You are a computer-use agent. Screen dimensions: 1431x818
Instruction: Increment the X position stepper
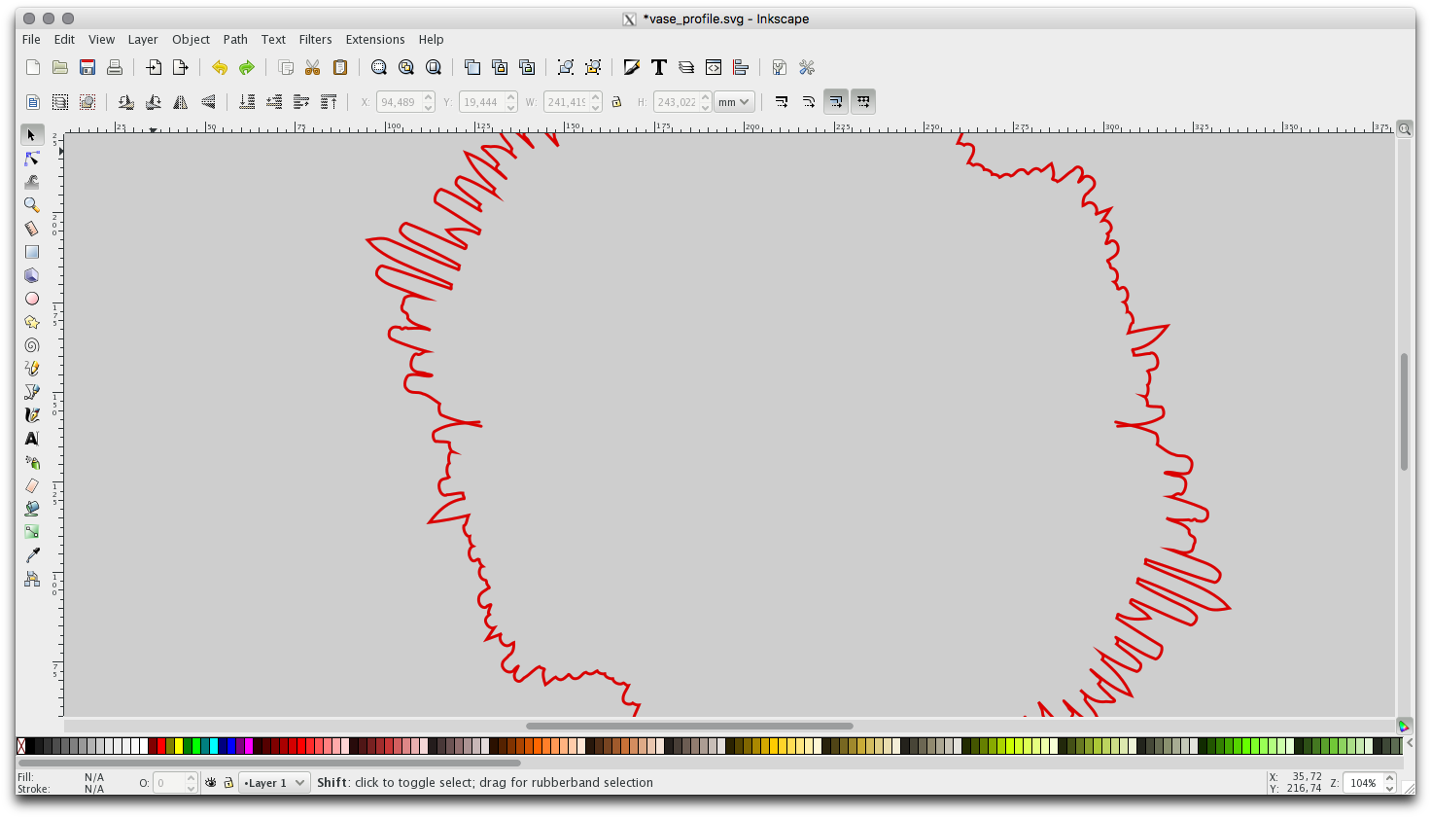429,97
